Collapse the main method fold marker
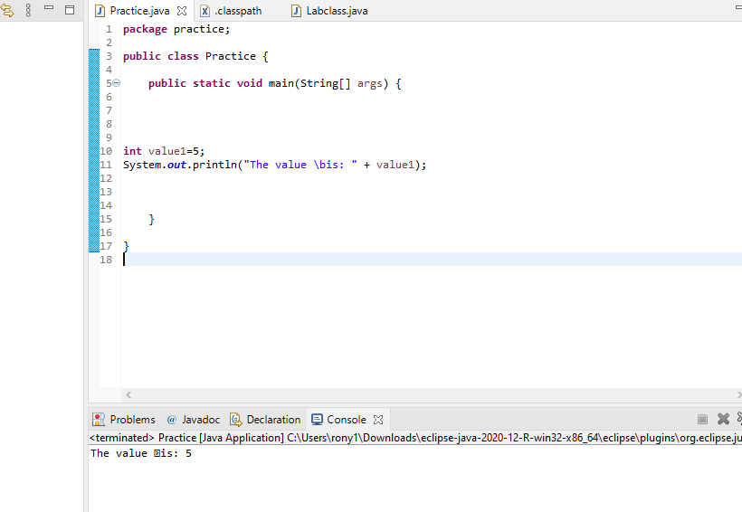742x512 pixels. (117, 83)
